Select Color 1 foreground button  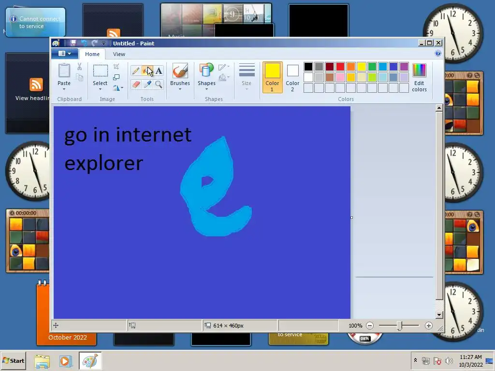272,77
